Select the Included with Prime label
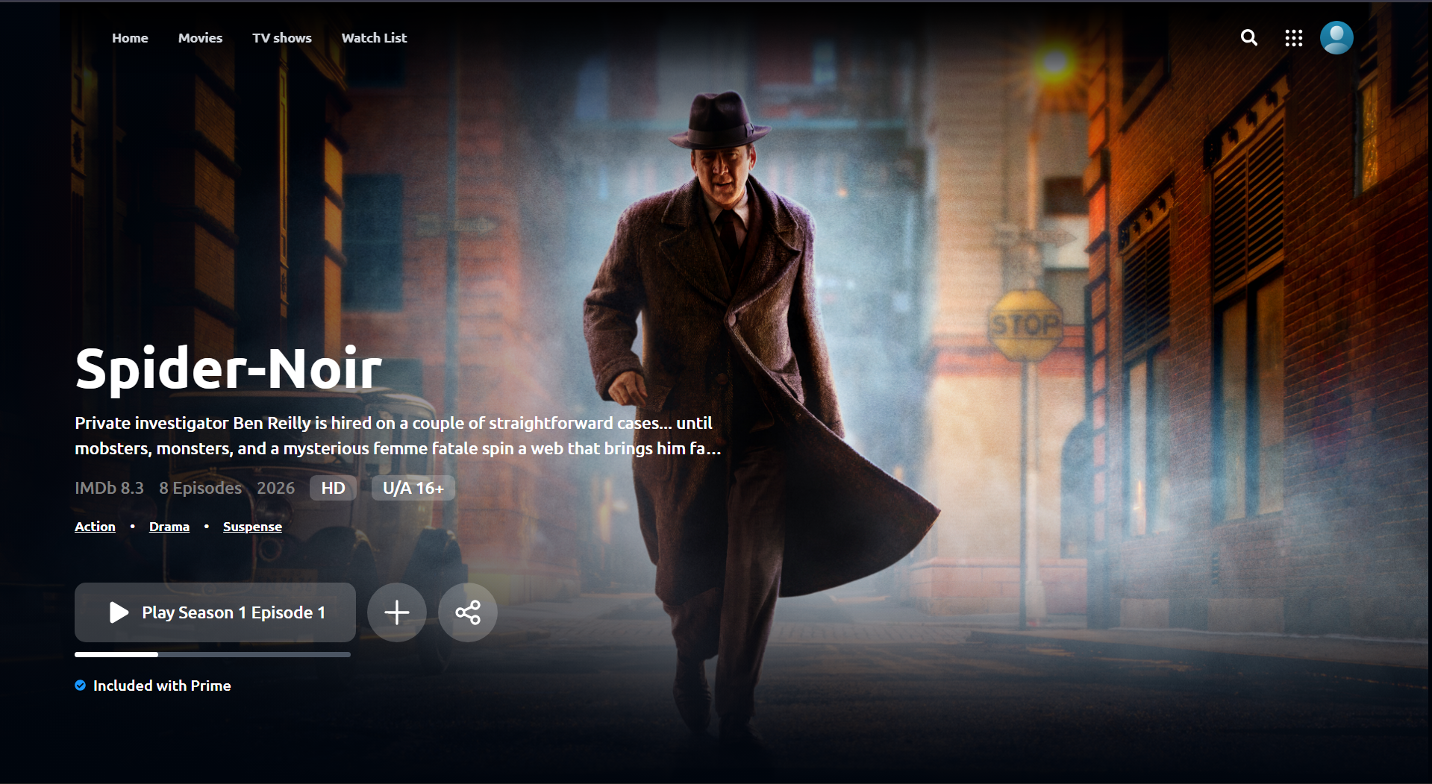The image size is (1432, 784). point(162,686)
